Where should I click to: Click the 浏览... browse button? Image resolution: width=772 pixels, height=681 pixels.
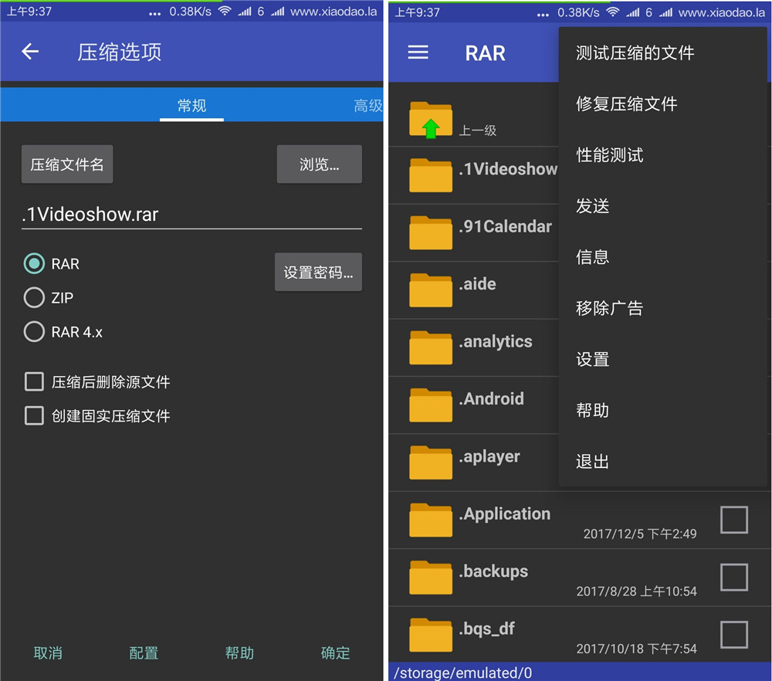(x=319, y=164)
